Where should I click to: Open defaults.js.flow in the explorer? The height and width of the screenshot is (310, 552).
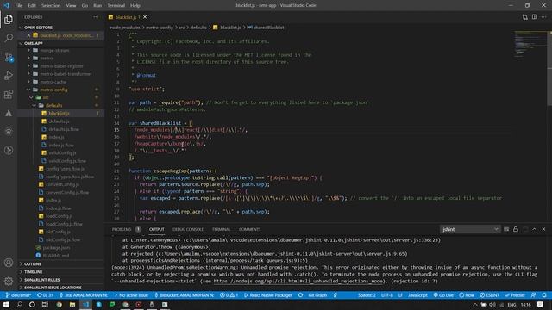tap(63, 129)
